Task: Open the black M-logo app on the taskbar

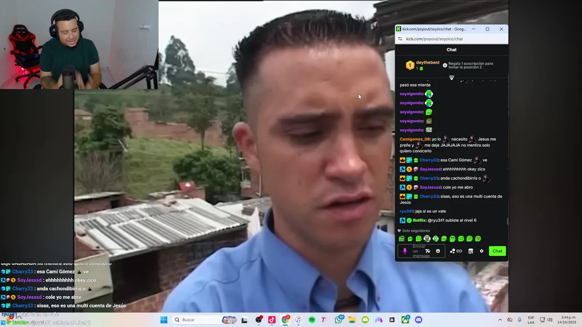Action: click(392, 320)
